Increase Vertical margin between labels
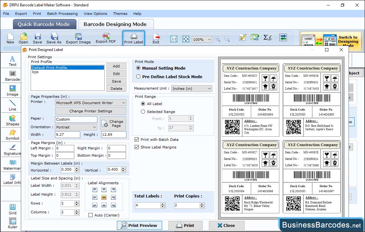The image size is (365, 232). click(123, 168)
